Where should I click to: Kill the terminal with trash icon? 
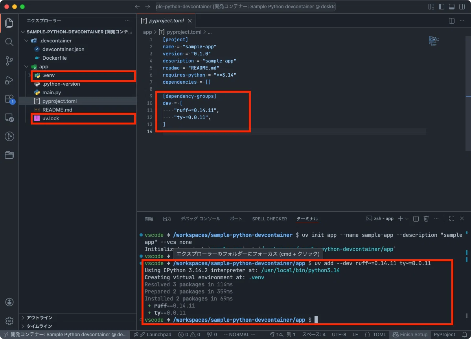[426, 219]
